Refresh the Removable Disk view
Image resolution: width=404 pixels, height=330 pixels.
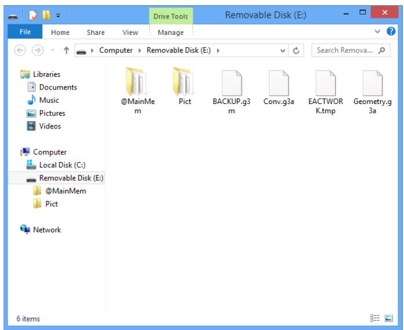(296, 51)
